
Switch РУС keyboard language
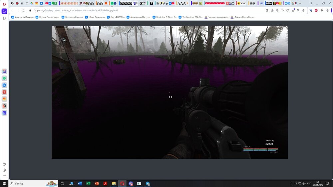click(309, 183)
